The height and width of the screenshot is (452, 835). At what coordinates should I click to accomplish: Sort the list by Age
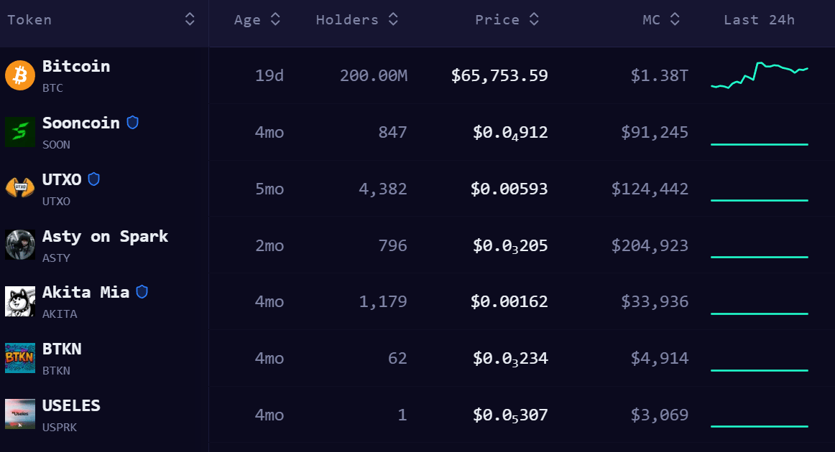pyautogui.click(x=275, y=19)
